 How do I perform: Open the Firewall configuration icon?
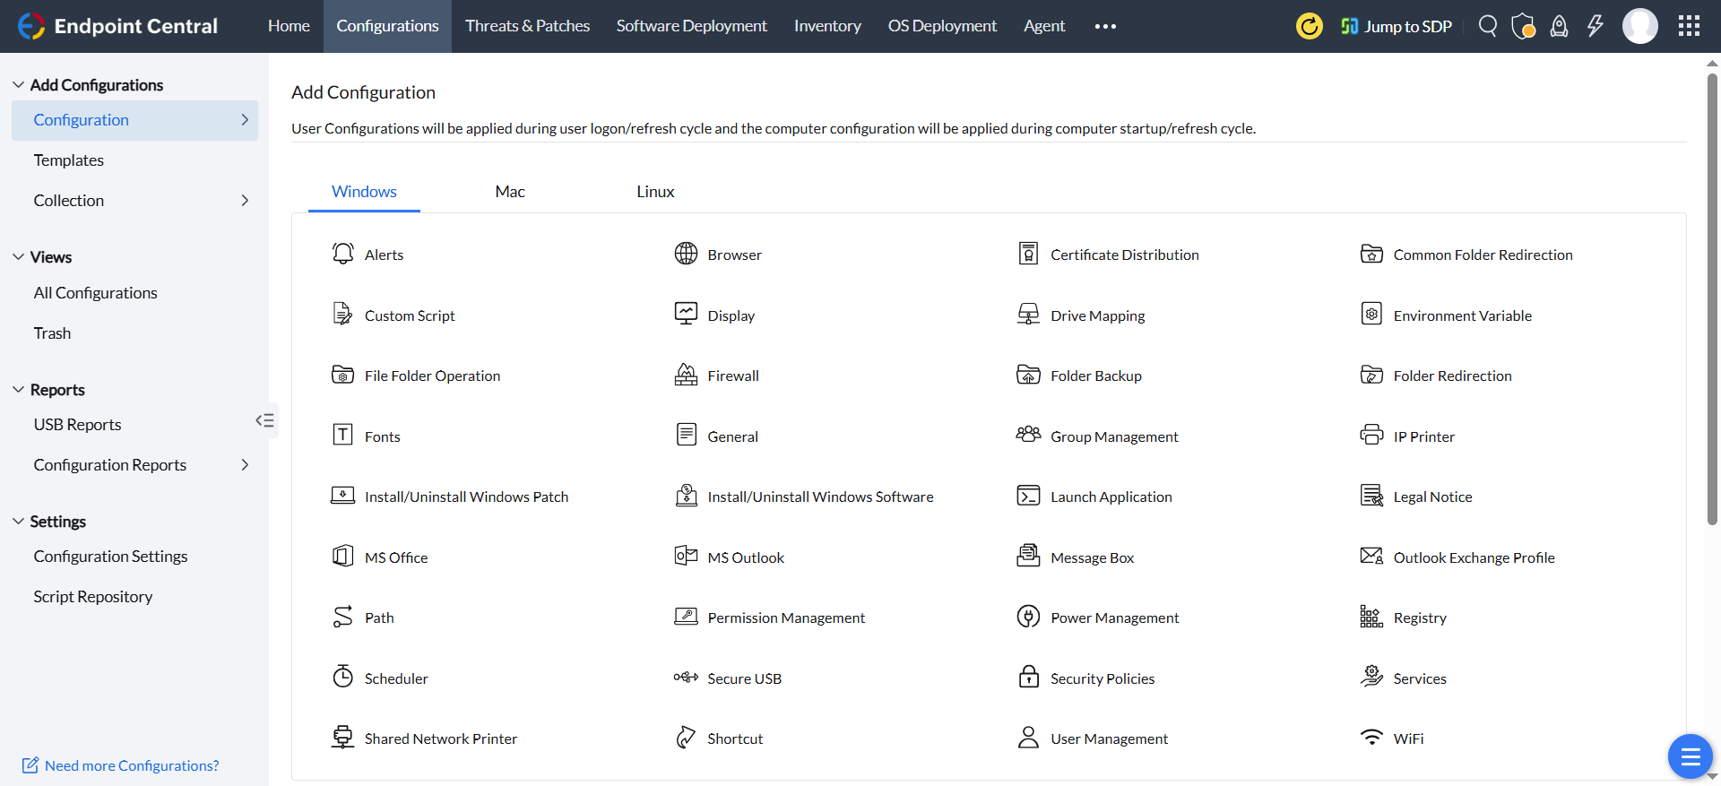tap(686, 376)
